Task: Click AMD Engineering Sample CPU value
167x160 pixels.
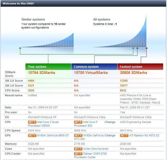Action: [x=135, y=122]
